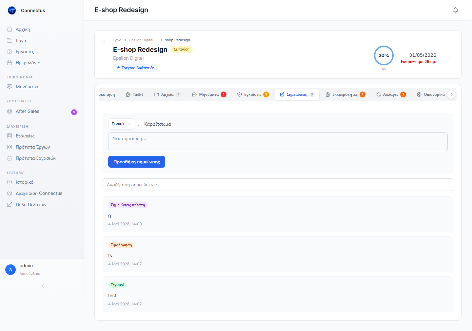472x331 pixels.
Task: Collapse the sidebar with double chevron
Action: pos(42,286)
